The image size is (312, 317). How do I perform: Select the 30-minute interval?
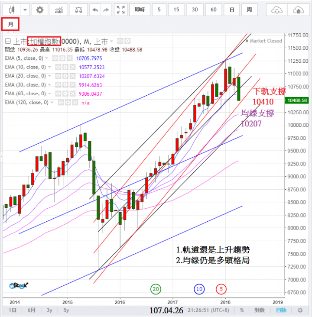click(x=195, y=10)
